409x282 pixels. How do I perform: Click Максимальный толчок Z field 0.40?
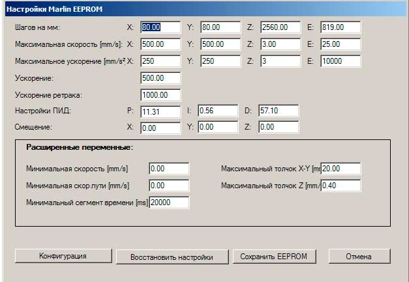[x=340, y=186]
